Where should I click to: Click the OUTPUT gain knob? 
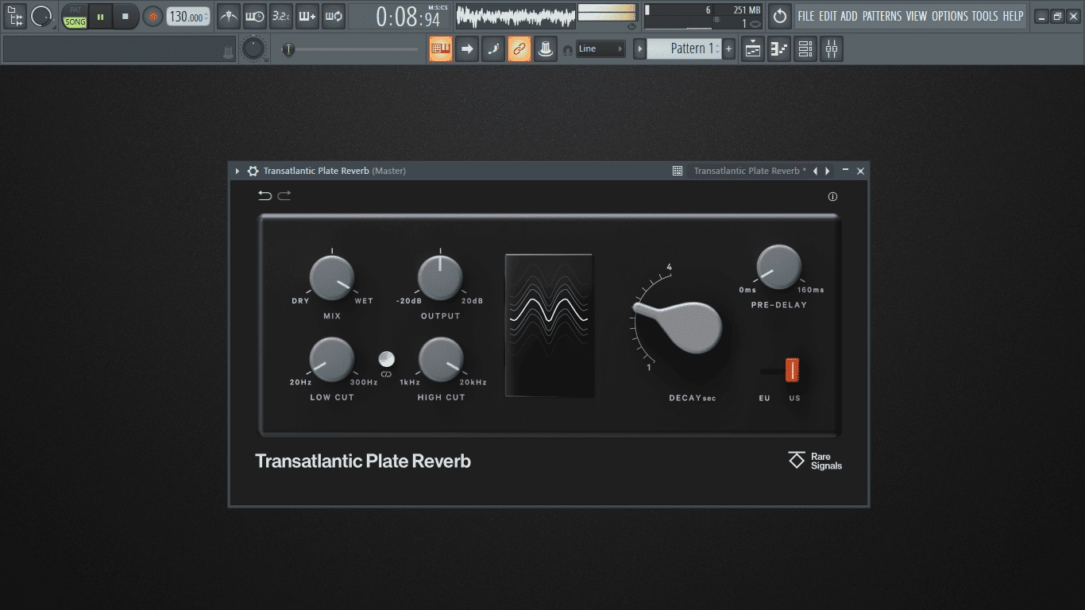click(440, 278)
